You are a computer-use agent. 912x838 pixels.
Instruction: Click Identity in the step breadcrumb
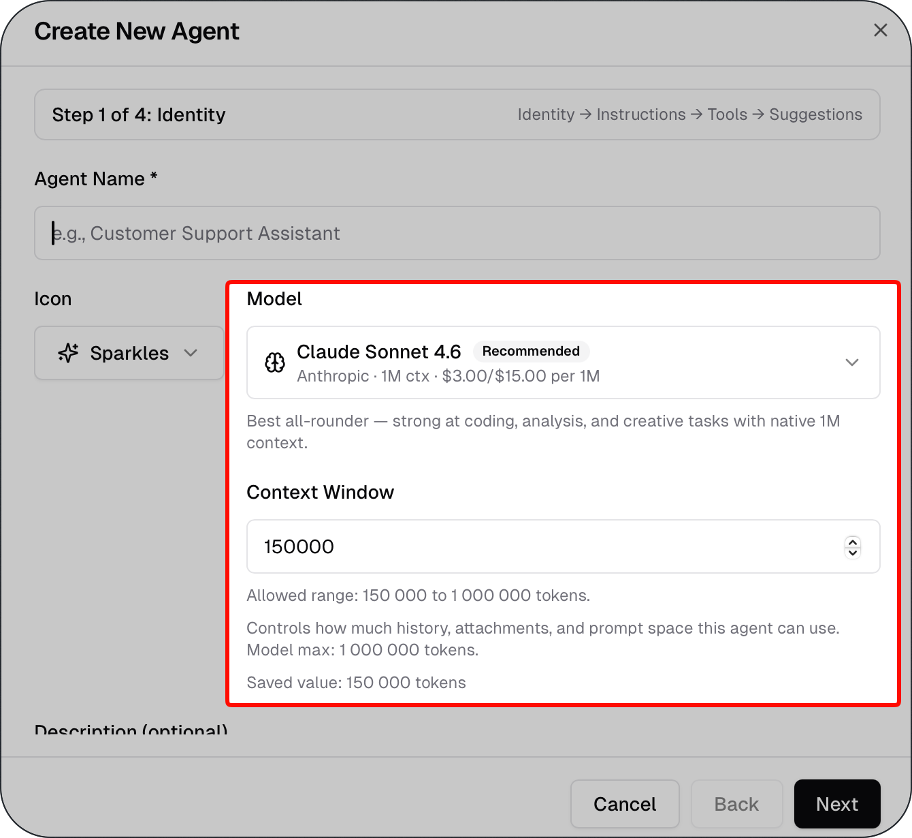click(546, 114)
